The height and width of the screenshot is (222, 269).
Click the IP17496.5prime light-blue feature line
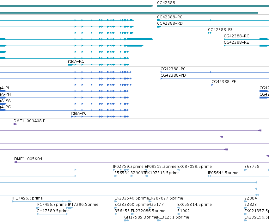[42, 201]
